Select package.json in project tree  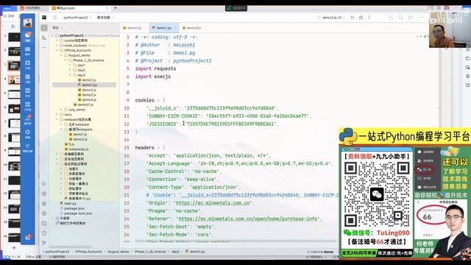(72, 208)
